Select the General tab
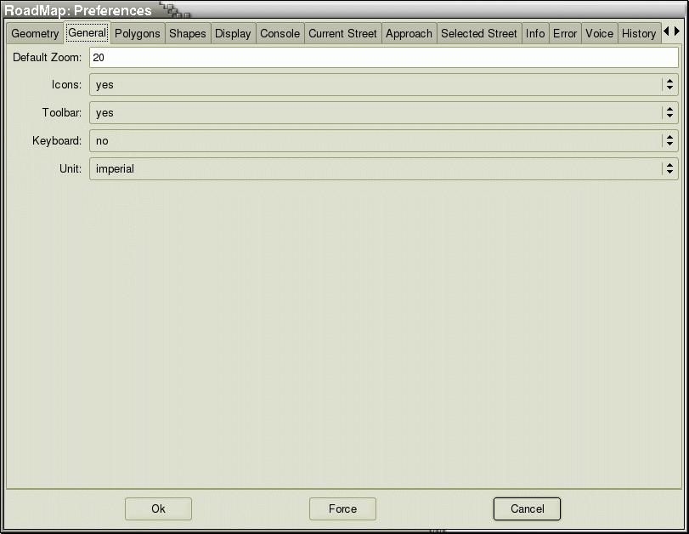Image resolution: width=689 pixels, height=534 pixels. tap(87, 33)
